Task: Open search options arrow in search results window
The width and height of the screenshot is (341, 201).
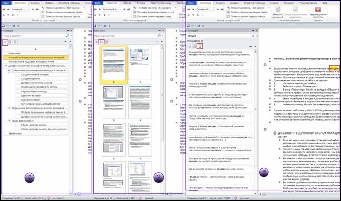Action: point(257,36)
